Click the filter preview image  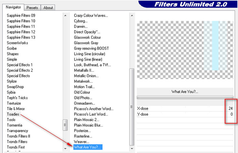(x=185, y=50)
